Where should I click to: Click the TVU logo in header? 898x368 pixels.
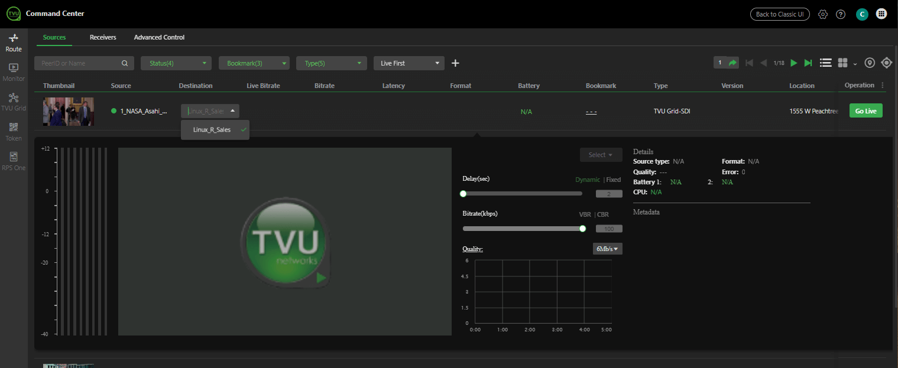[x=14, y=14]
